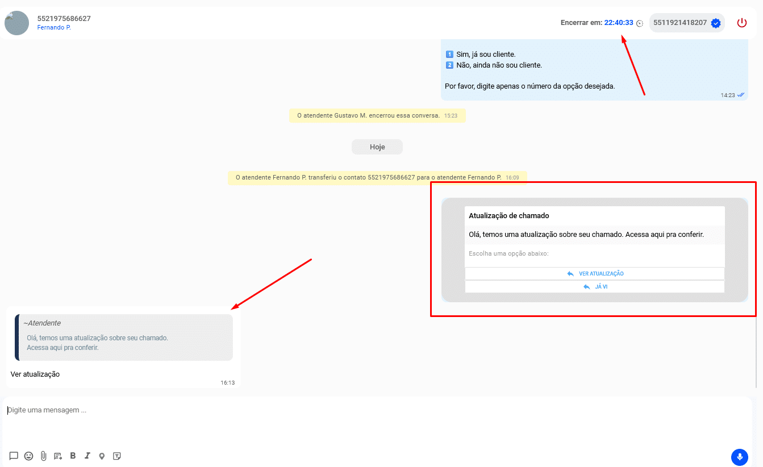Click the 22:40:33 countdown timer
The image size is (763, 467).
pos(619,23)
